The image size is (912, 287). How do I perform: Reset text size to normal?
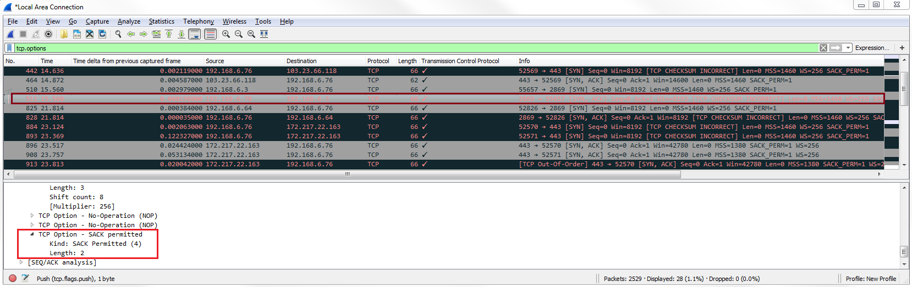251,34
